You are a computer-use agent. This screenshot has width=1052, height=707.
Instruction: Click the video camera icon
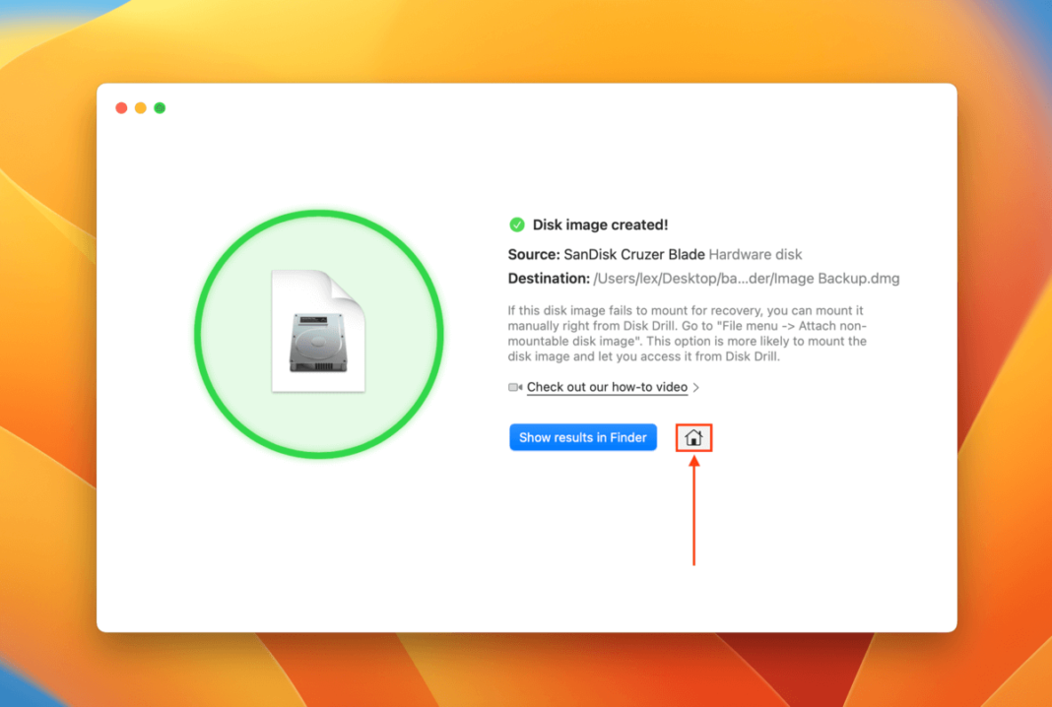pos(515,387)
